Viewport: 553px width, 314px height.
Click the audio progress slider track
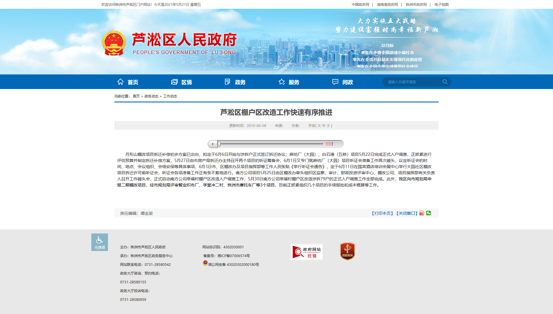[271, 144]
